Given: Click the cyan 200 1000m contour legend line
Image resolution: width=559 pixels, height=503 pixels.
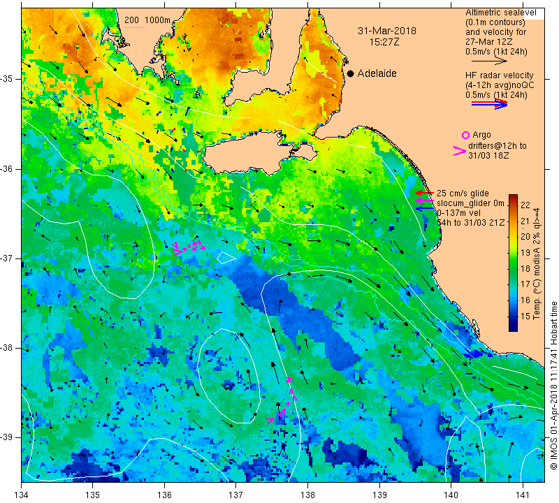Looking at the screenshot, I should (134, 27).
